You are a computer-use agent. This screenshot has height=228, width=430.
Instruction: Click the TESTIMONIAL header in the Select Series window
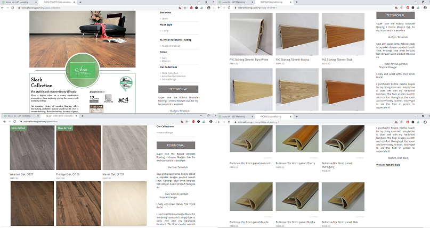(176, 145)
